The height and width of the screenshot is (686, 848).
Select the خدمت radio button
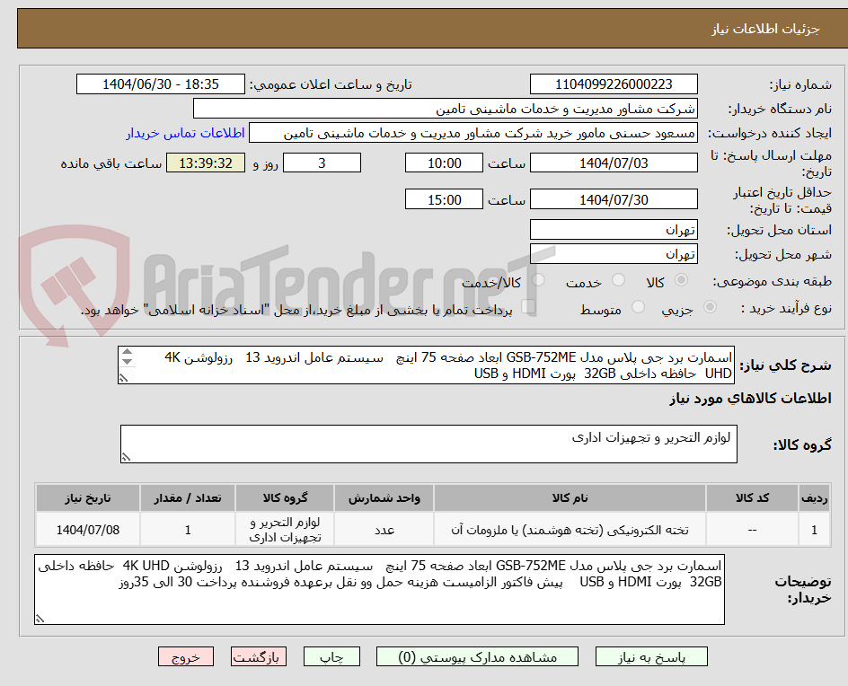point(618,279)
